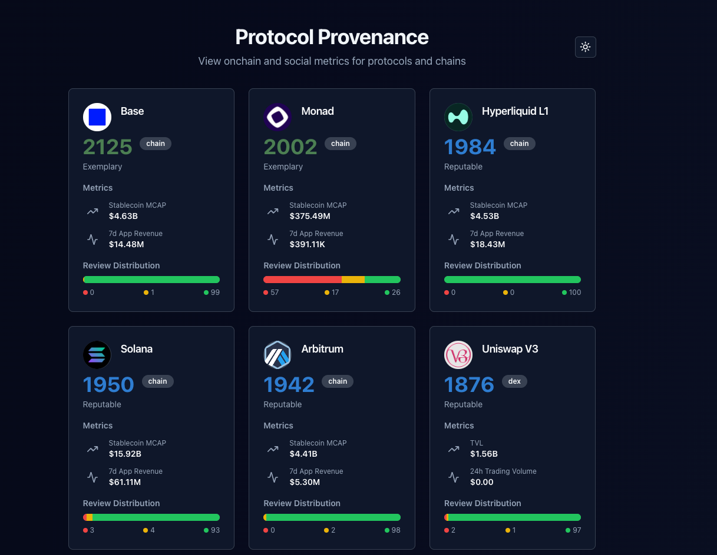Click the Stablecoin MCAP trend icon on Base card

click(92, 211)
